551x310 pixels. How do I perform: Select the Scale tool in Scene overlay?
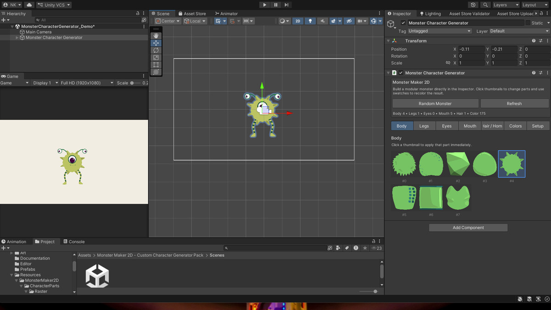tap(156, 57)
